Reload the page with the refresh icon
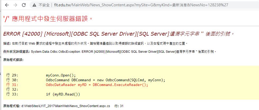Image resolution: width=259 pixels, height=110 pixels. coord(24,5)
